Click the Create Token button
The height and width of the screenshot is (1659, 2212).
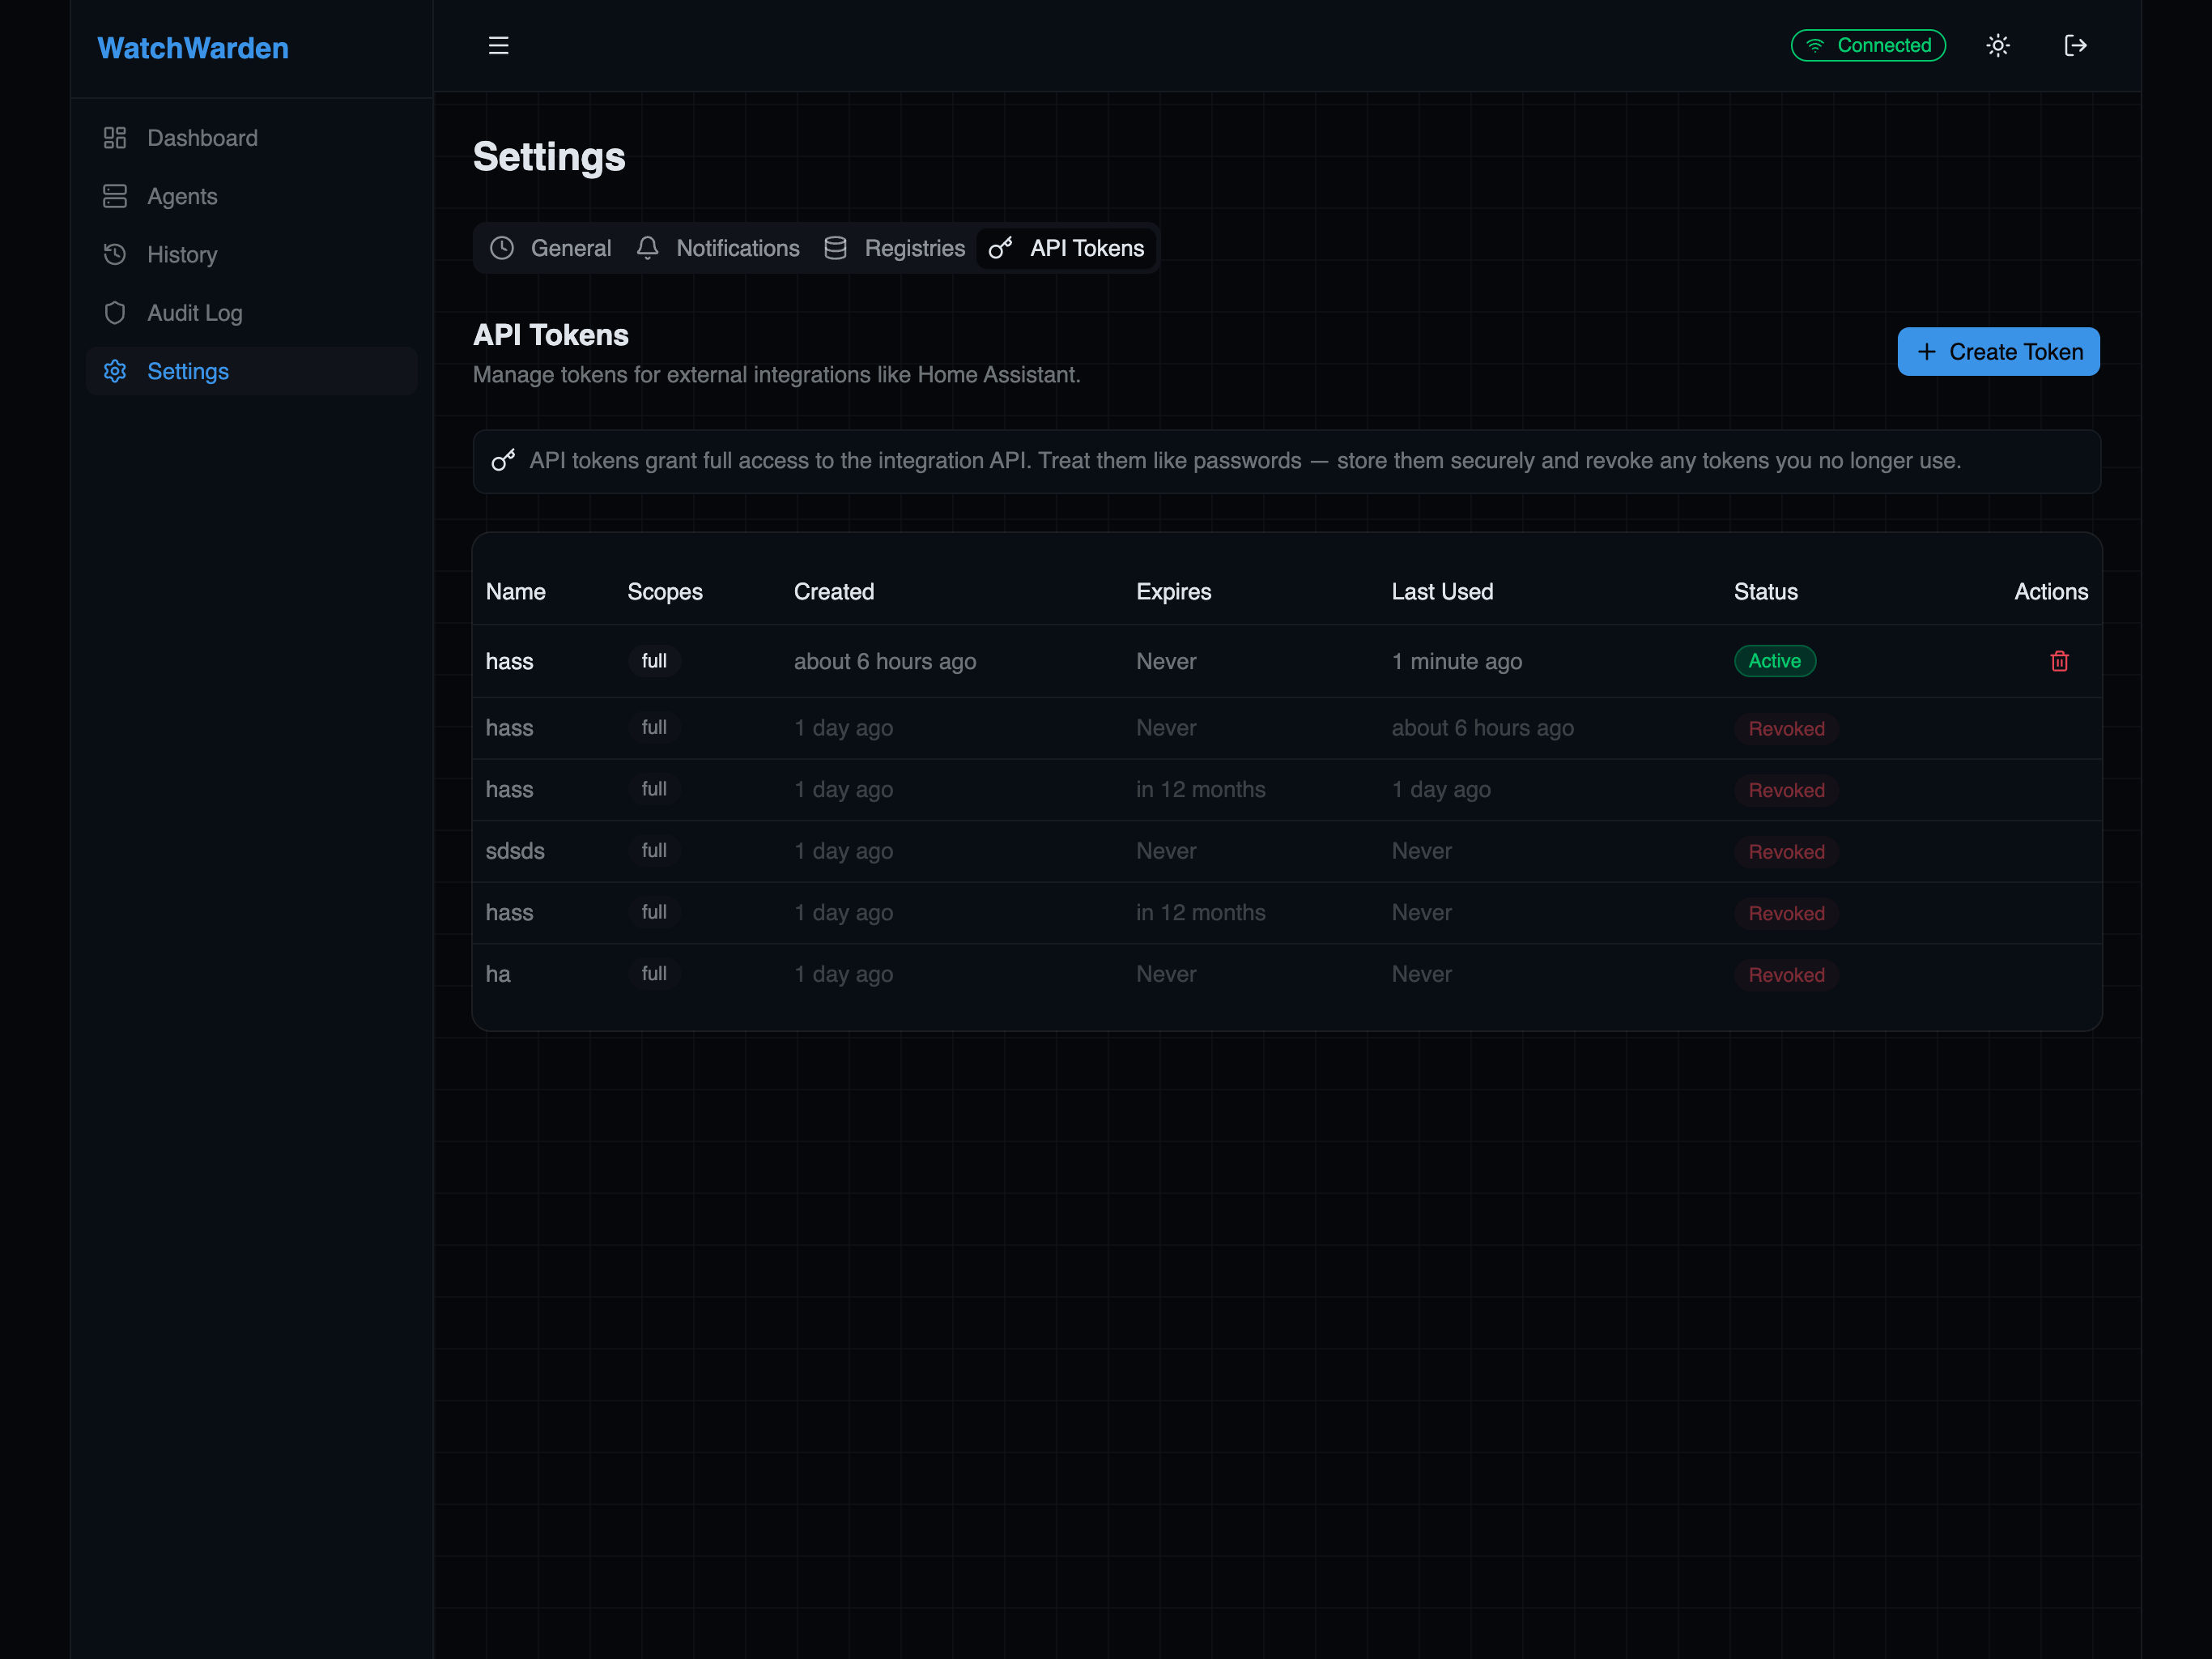coord(1998,352)
